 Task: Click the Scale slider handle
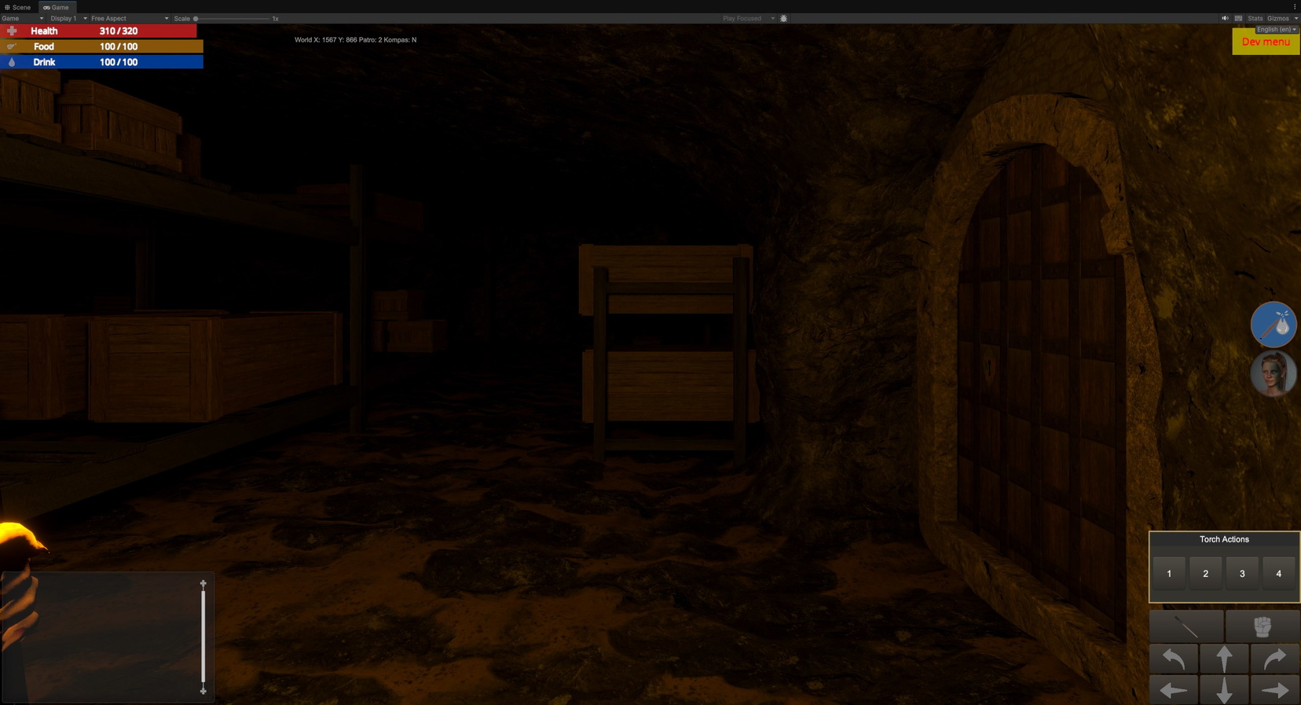point(196,18)
